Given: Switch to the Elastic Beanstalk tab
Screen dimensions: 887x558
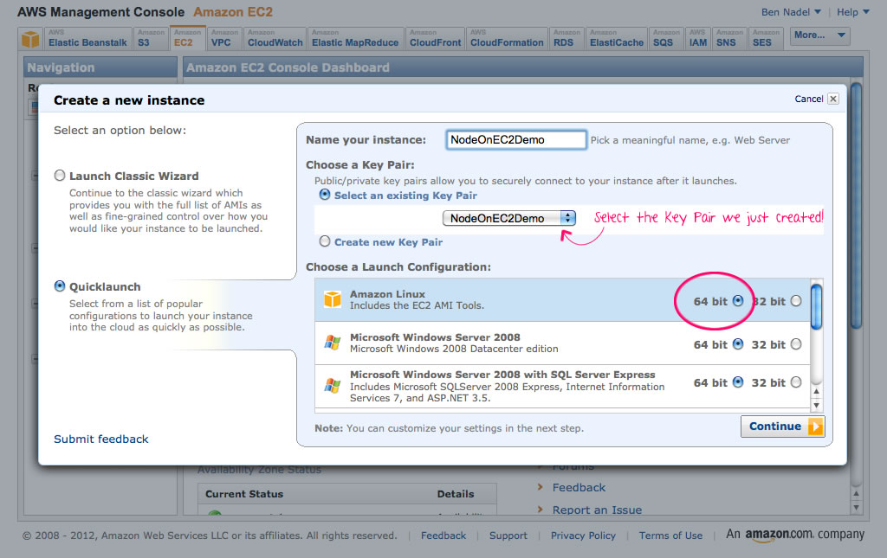Looking at the screenshot, I should (88, 38).
